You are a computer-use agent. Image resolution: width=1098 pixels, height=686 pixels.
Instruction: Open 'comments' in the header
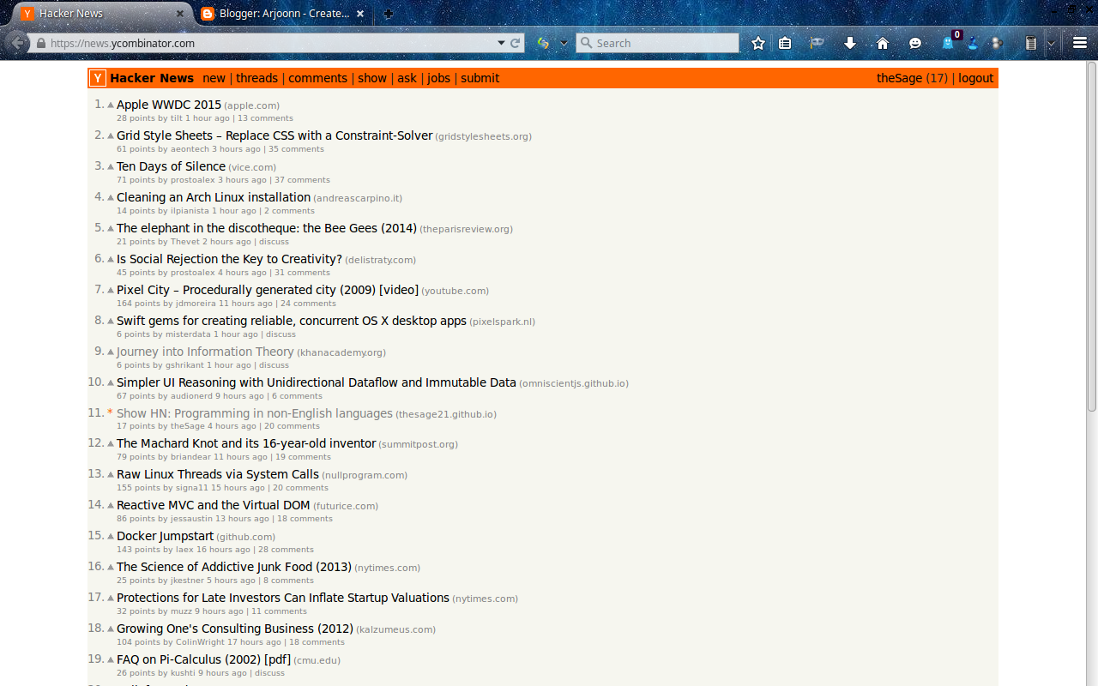tap(318, 78)
